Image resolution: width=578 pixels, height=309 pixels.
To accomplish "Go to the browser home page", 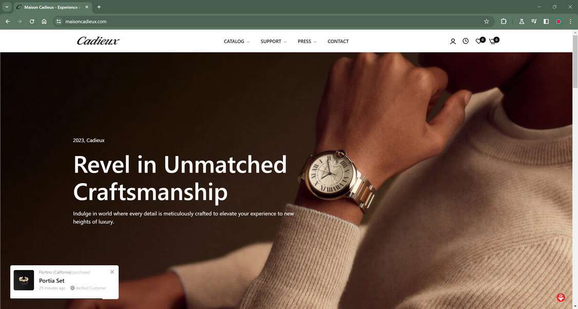I will pyautogui.click(x=44, y=22).
